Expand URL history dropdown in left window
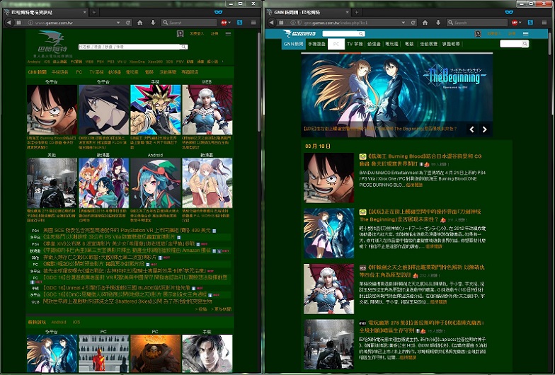The image size is (555, 375). coord(118,23)
